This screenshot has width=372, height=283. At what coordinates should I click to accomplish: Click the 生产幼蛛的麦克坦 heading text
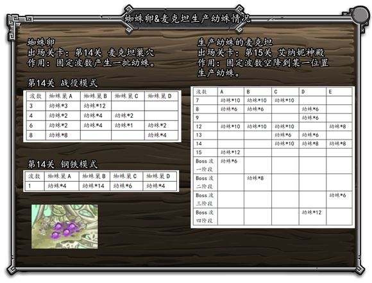(235, 43)
